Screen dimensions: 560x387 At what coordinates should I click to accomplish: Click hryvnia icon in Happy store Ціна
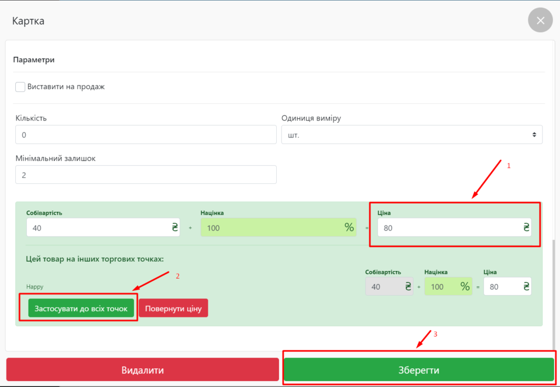525,286
